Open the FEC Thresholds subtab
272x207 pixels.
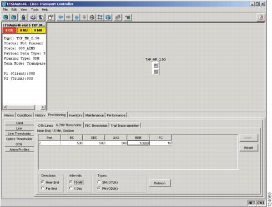tap(96, 126)
